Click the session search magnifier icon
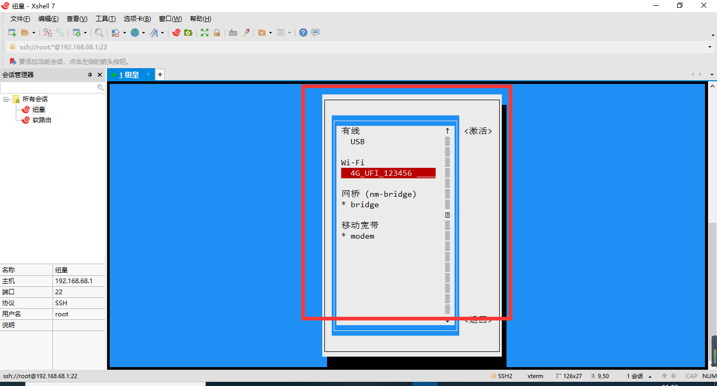Screen dimensions: 717x386 [x=101, y=88]
